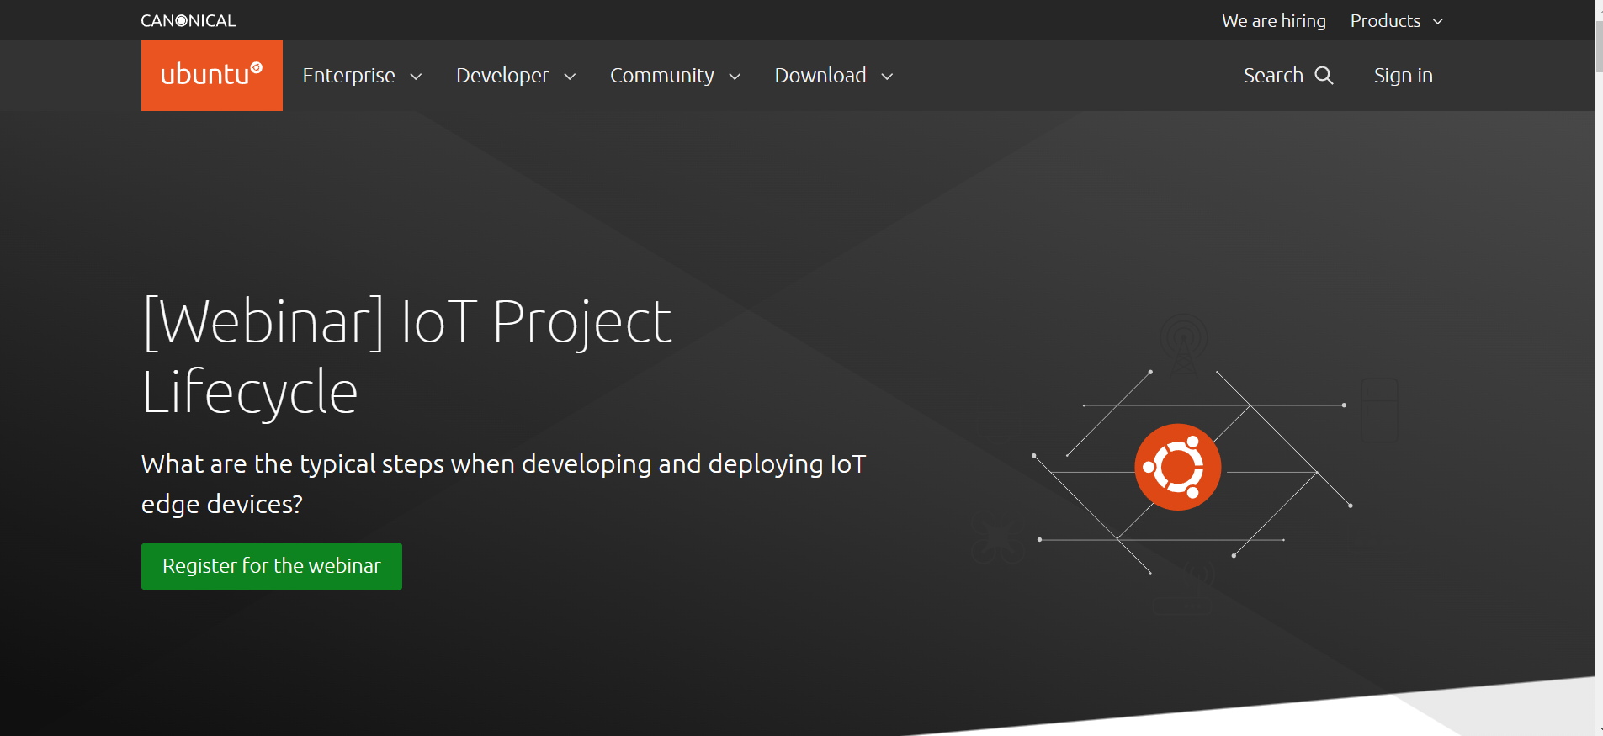The height and width of the screenshot is (736, 1603).
Task: Expand the chevron beside Community
Action: [735, 77]
